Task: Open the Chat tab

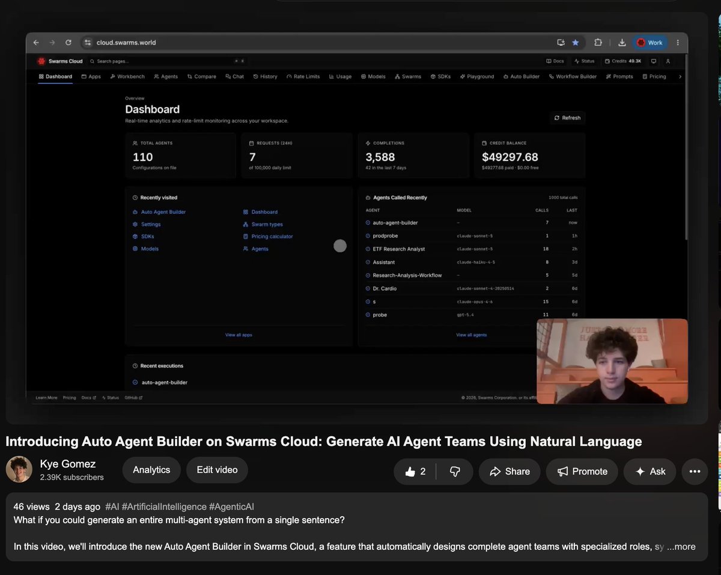Action: pyautogui.click(x=234, y=76)
